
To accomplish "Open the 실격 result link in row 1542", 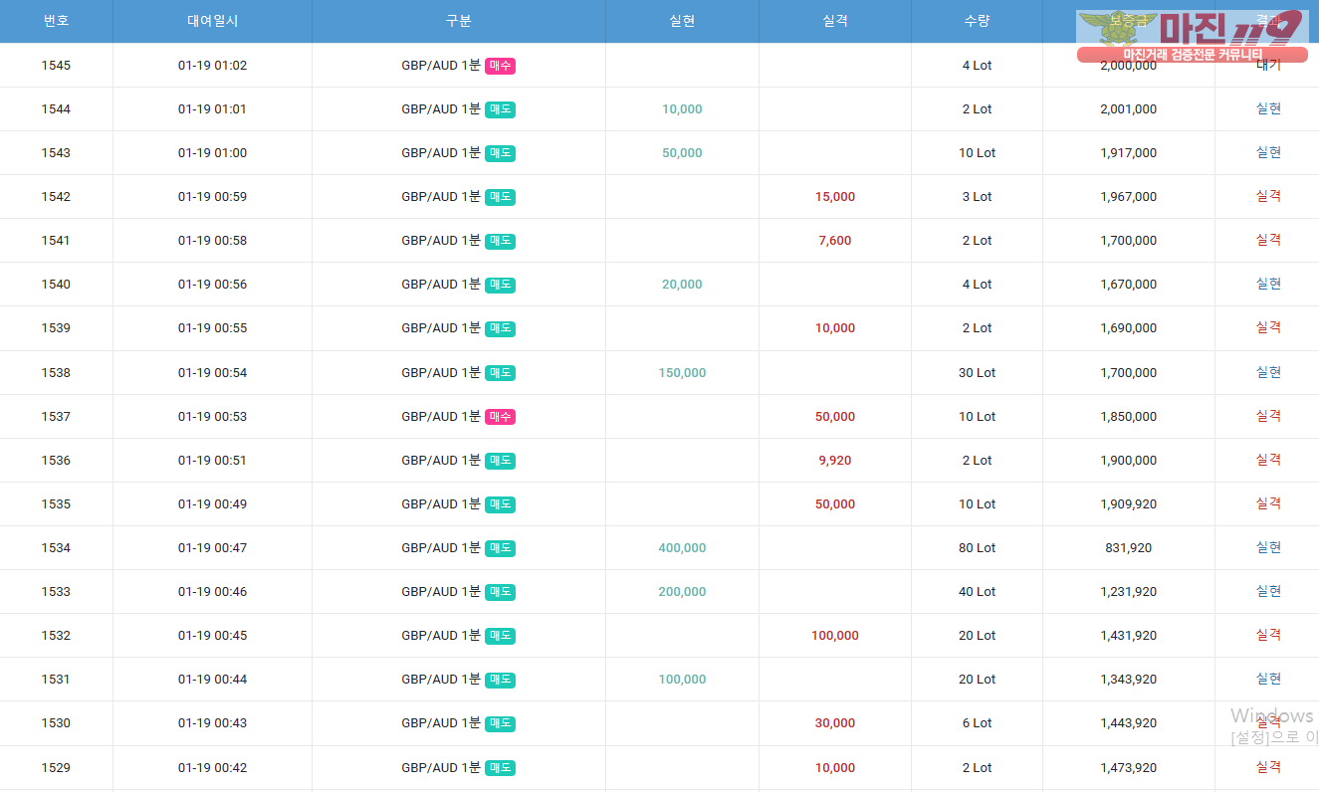I will 1267,196.
